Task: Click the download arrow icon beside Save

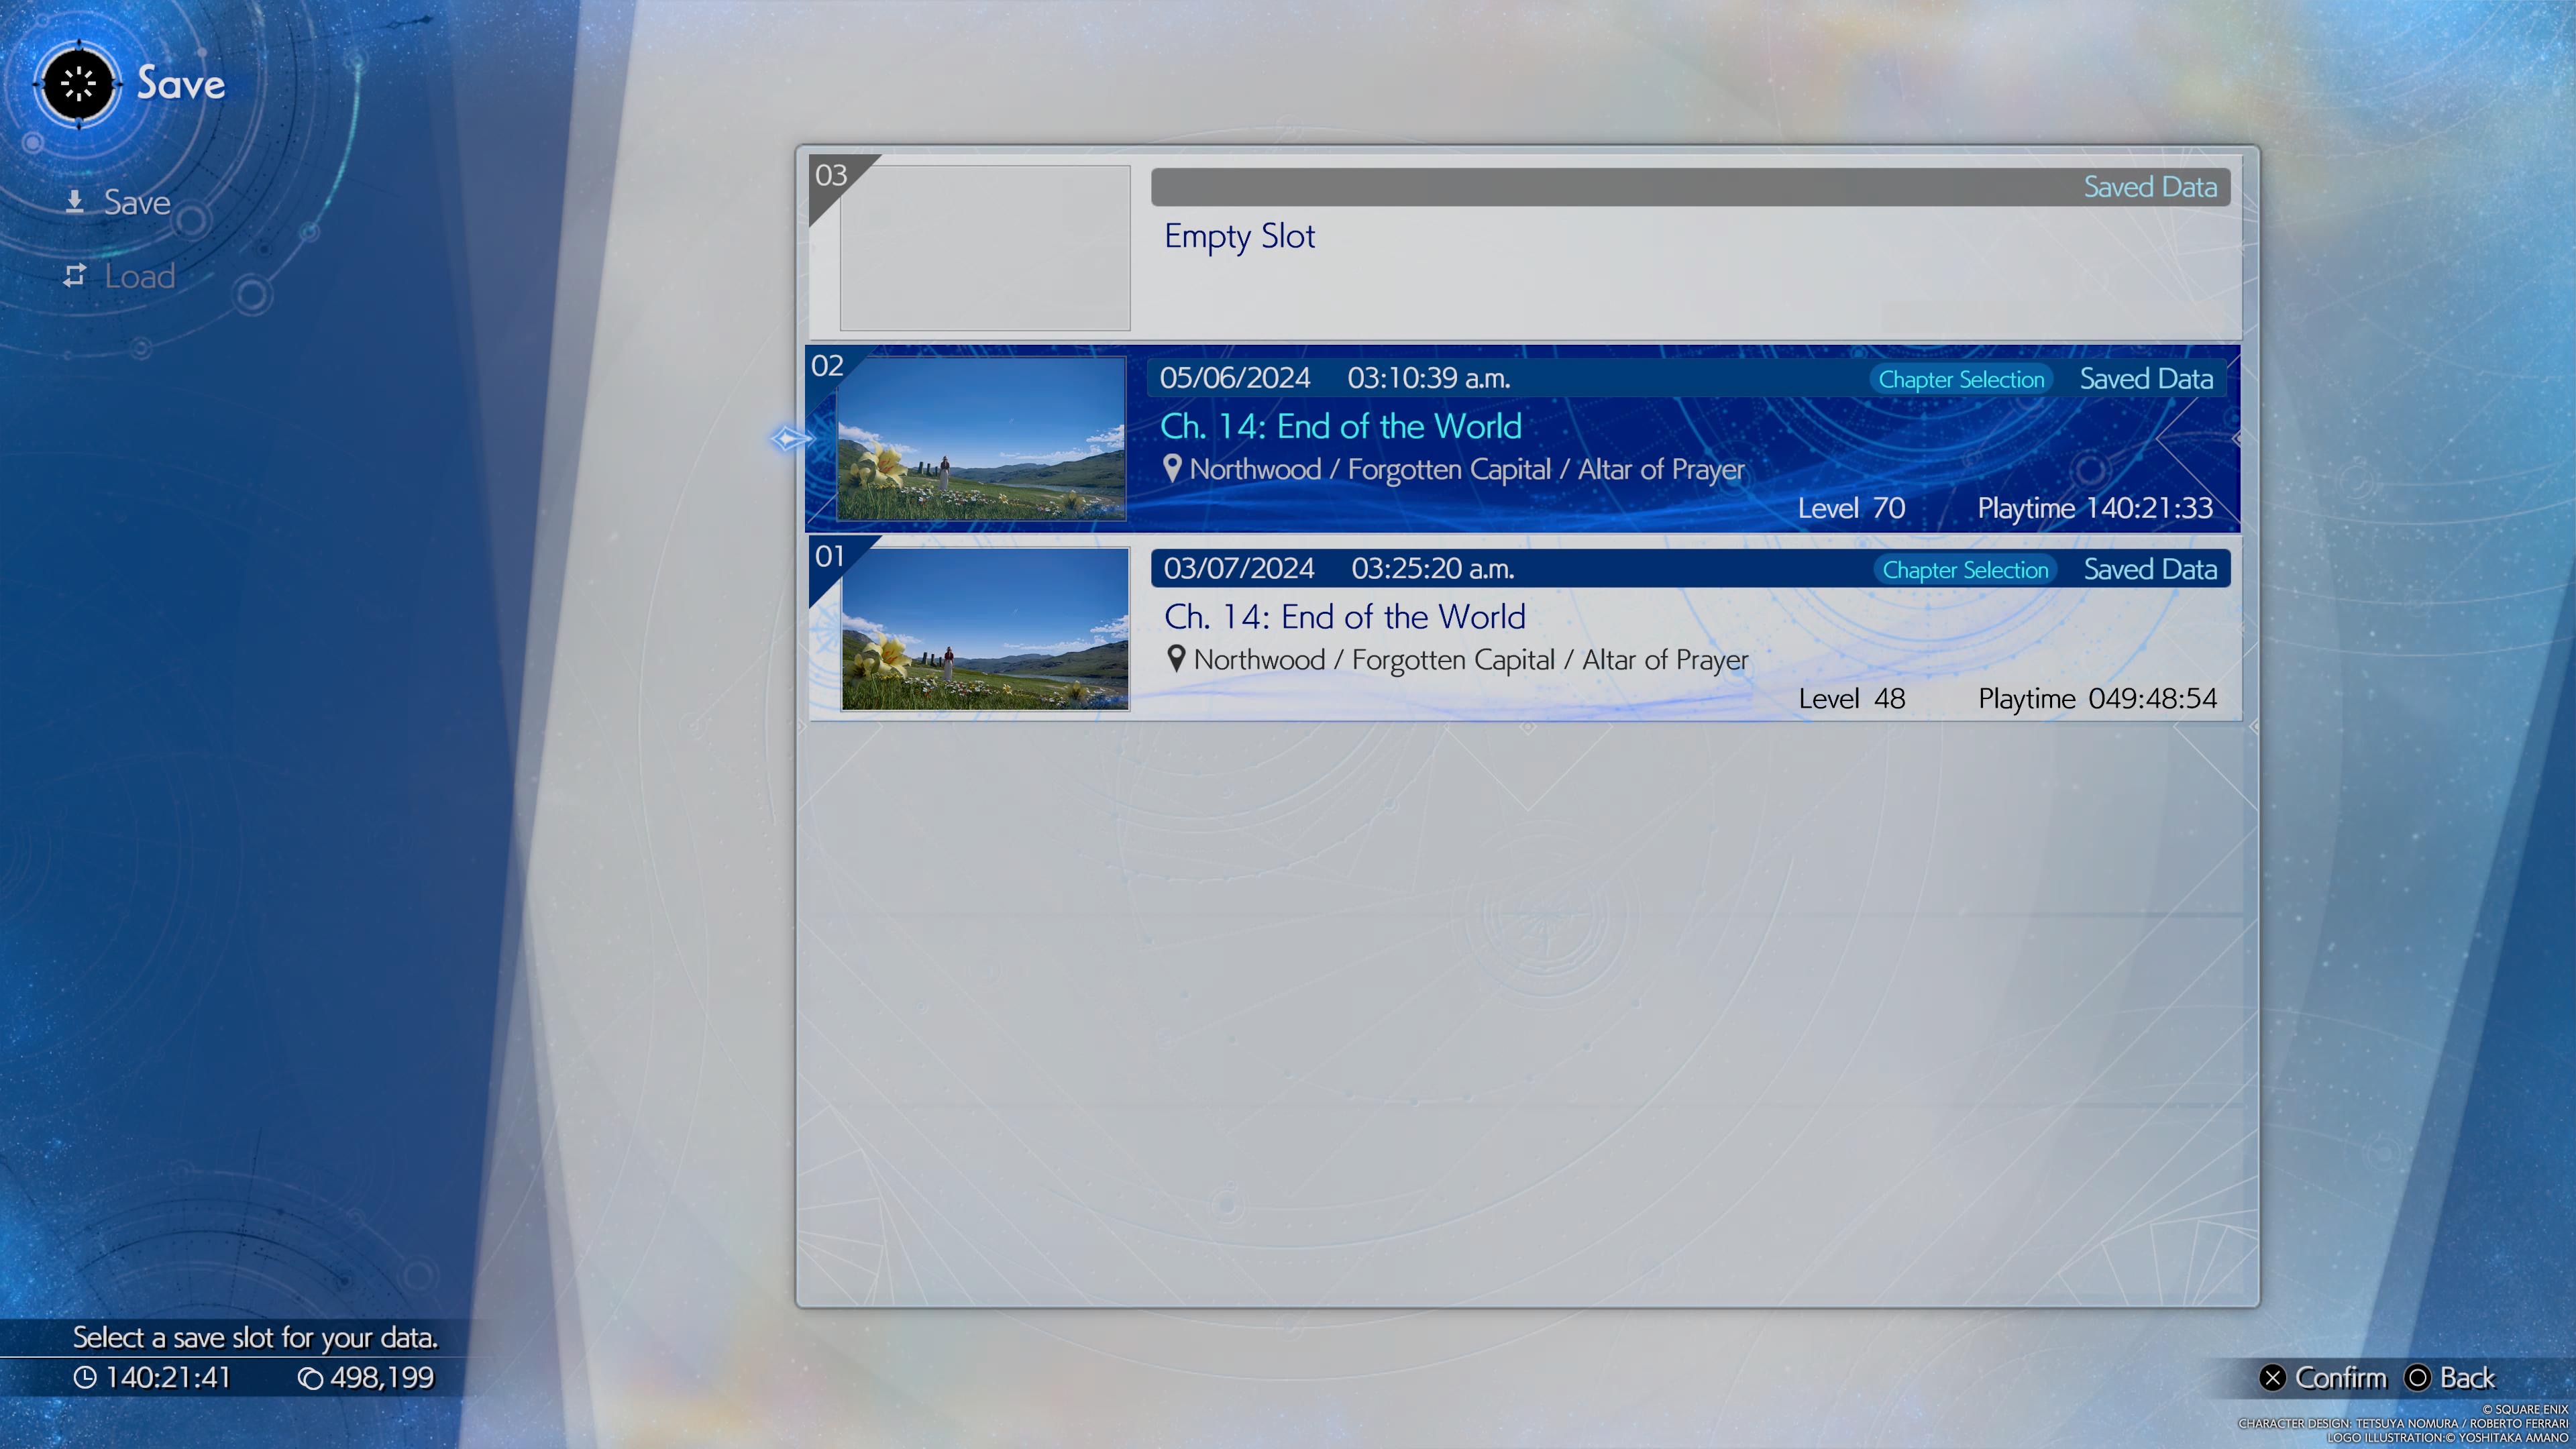Action: click(75, 202)
